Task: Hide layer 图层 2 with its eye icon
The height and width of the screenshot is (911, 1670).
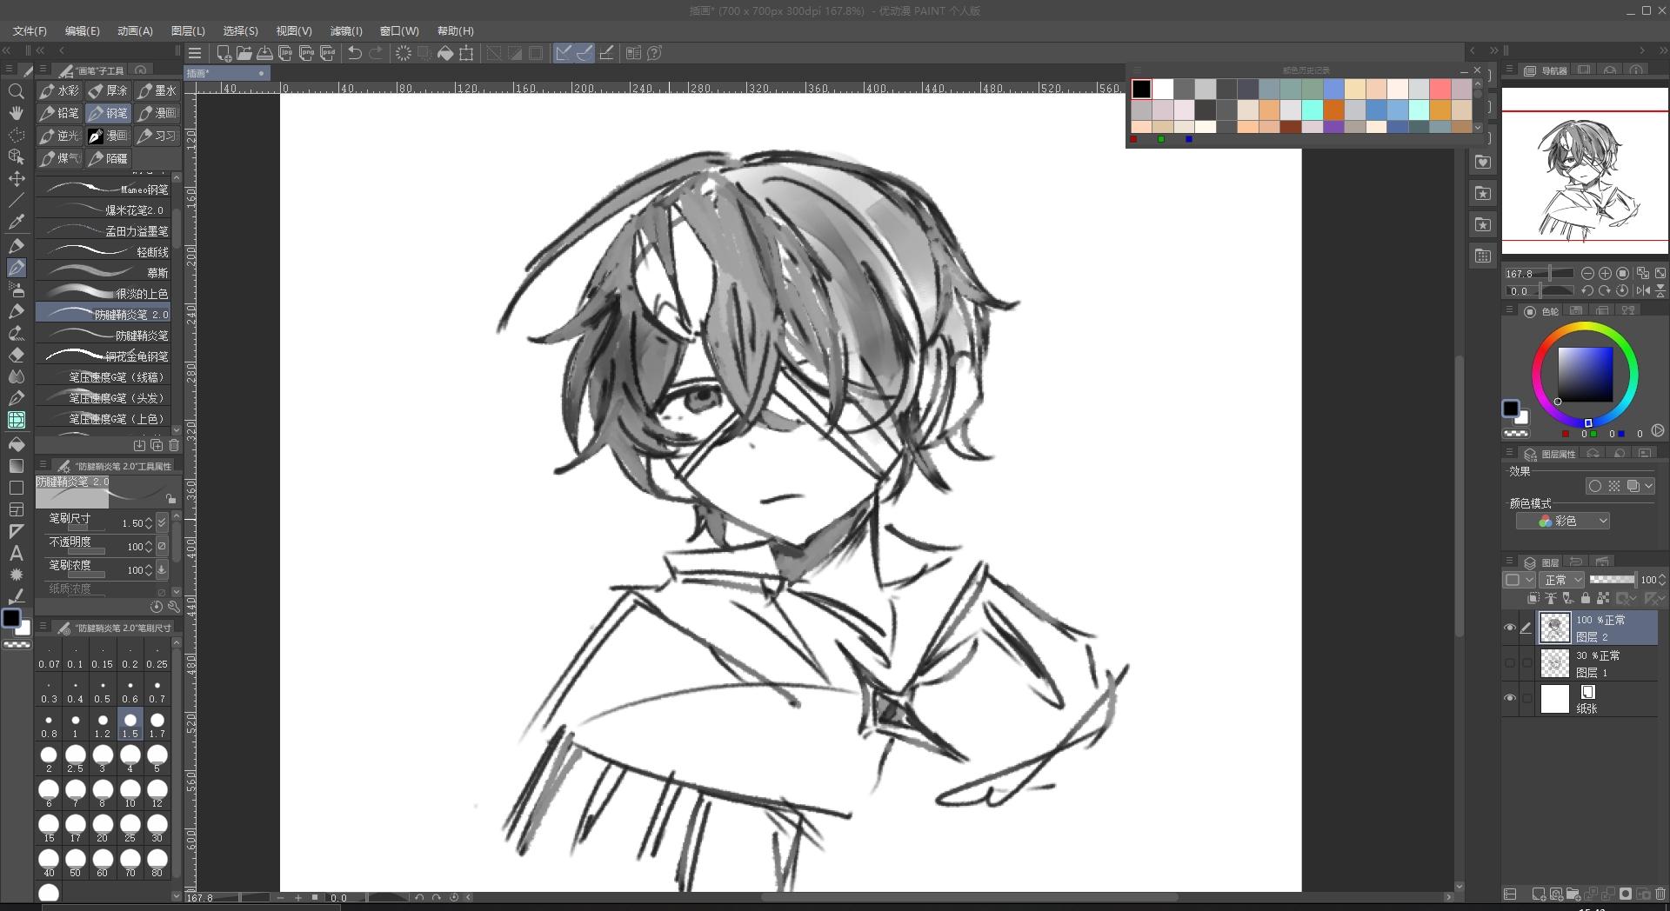Action: coord(1510,628)
